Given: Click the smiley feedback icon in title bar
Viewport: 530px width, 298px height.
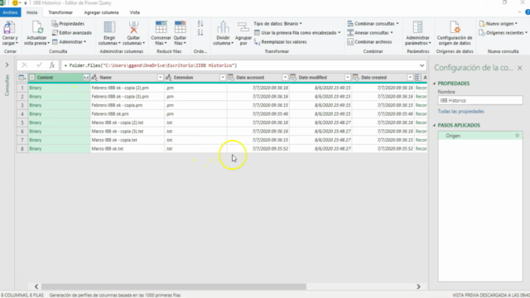Looking at the screenshot, I should pyautogui.click(x=15, y=3).
